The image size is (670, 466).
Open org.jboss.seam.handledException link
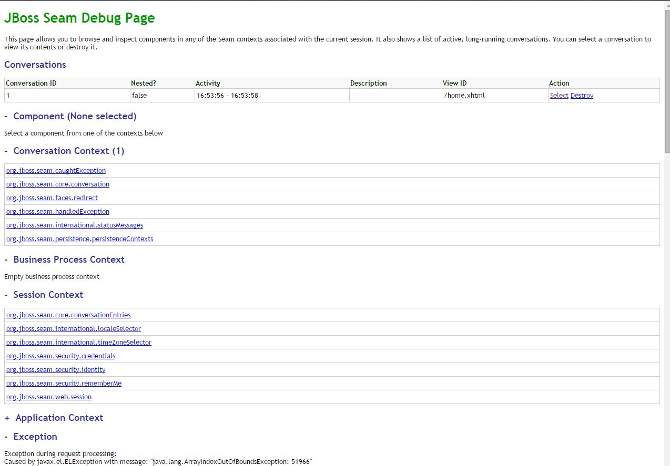tap(58, 212)
